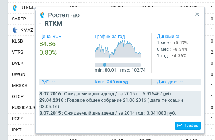Image resolution: width=215 pixels, height=140 pixels.
Task: Click the yearly mini chart thumbnail
Action: click(x=118, y=49)
